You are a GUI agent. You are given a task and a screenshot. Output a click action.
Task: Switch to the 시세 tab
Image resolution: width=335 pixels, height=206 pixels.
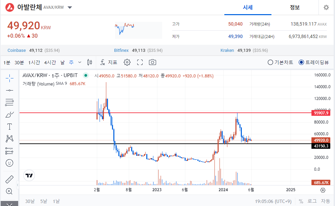pyautogui.click(x=248, y=7)
